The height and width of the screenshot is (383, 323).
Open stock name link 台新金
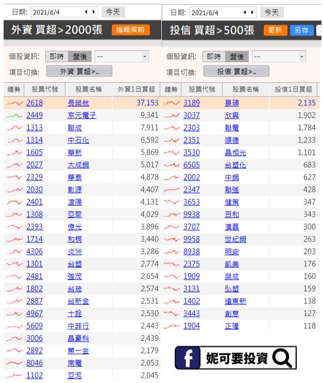(78, 301)
